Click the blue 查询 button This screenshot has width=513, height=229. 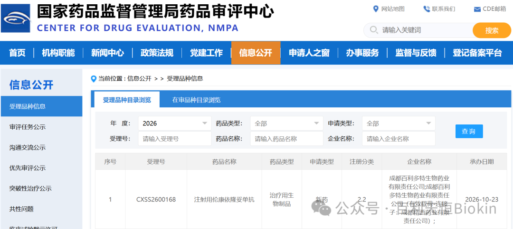click(x=469, y=131)
